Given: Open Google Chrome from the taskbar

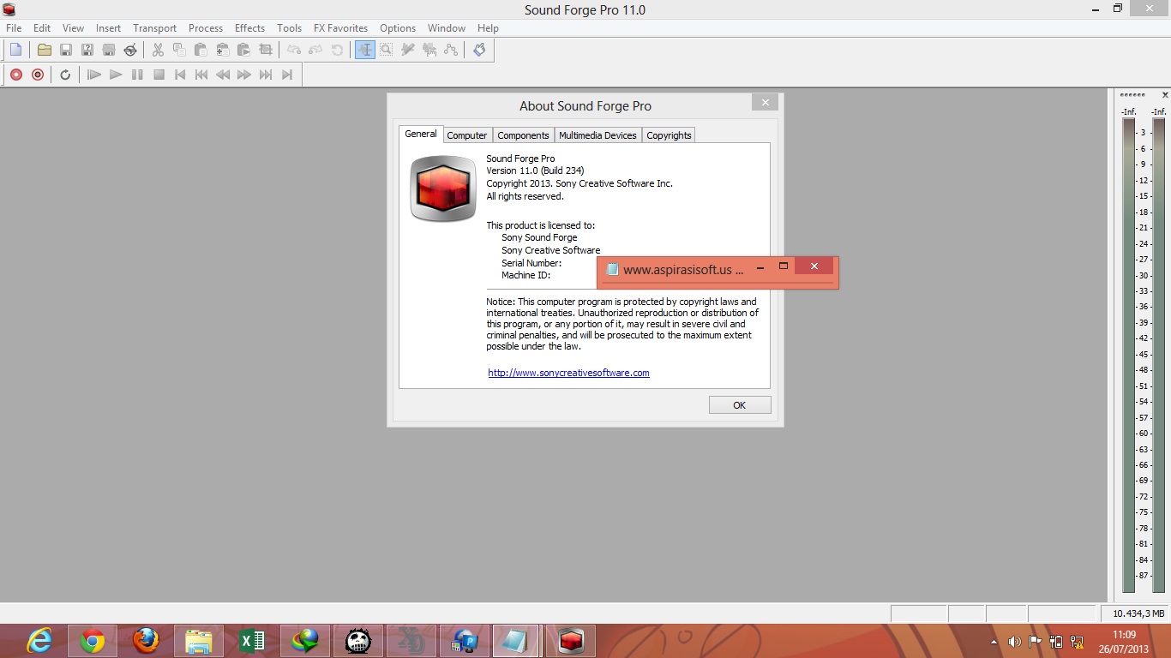Looking at the screenshot, I should point(93,641).
